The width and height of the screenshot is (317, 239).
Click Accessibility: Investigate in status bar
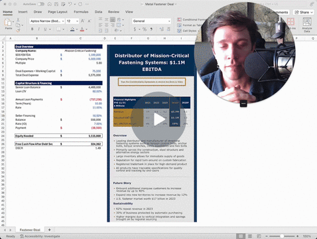40,236
